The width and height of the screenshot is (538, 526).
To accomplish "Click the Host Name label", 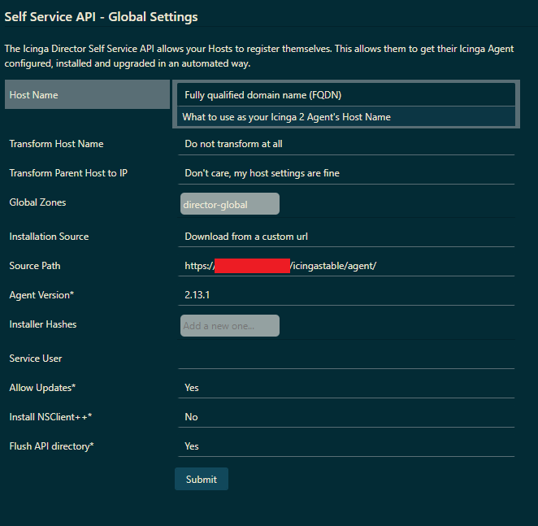I will (33, 95).
